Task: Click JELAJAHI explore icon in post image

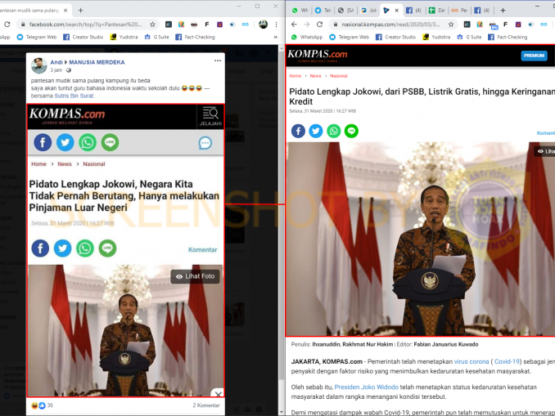Action: [210, 117]
